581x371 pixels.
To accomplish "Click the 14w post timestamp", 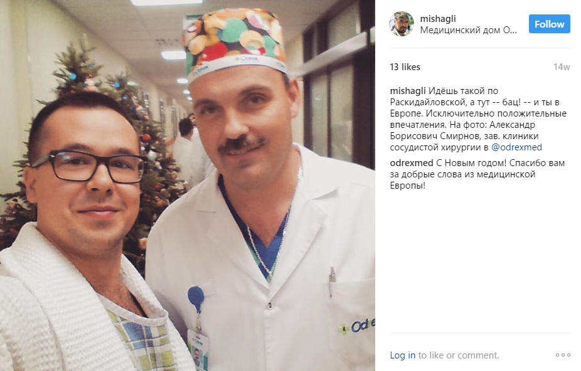I will [562, 67].
